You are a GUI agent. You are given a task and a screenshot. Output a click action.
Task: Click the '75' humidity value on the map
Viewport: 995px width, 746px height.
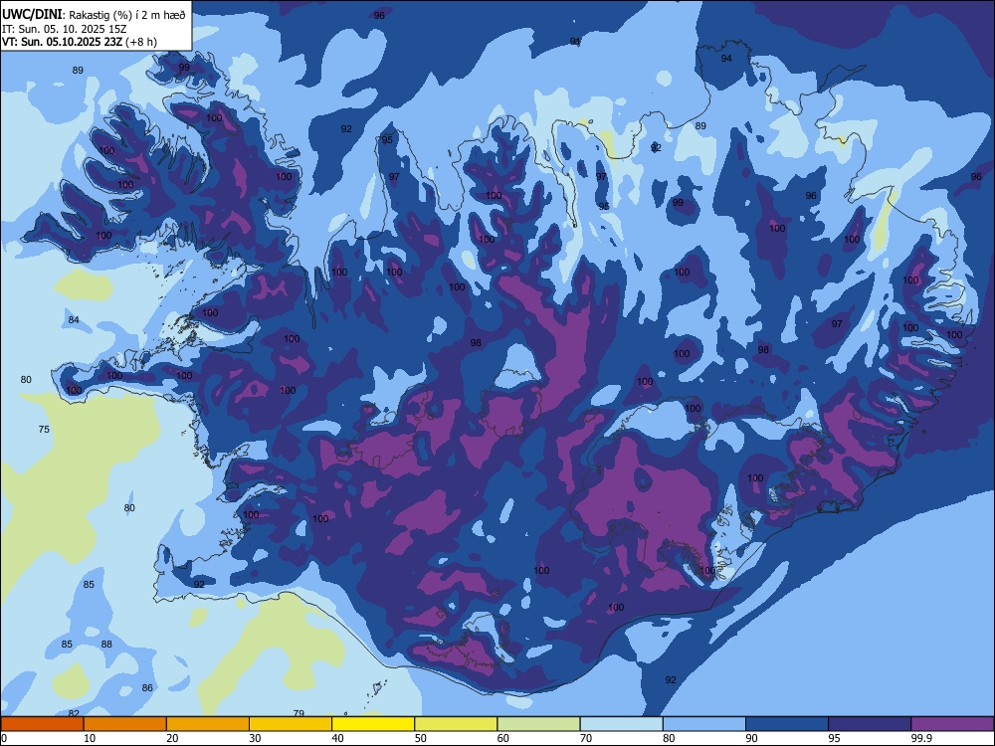pyautogui.click(x=44, y=430)
